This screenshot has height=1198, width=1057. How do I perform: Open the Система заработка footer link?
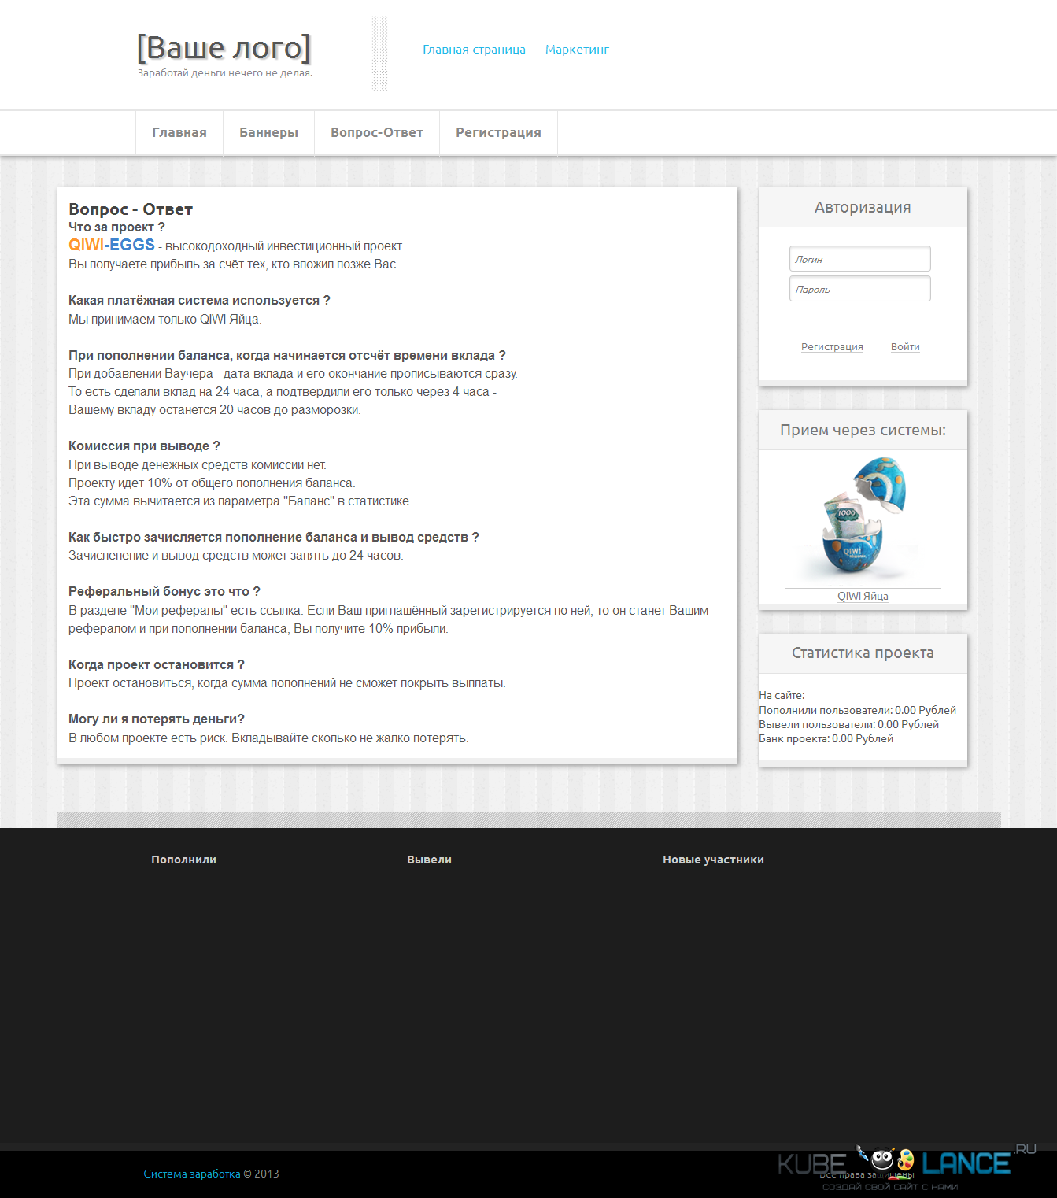pyautogui.click(x=192, y=1174)
